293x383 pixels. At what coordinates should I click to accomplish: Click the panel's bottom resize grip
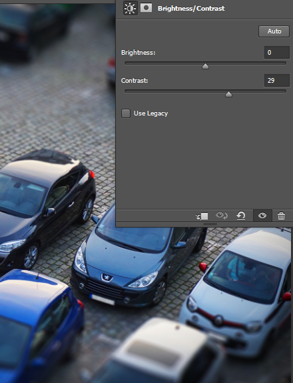point(210,224)
